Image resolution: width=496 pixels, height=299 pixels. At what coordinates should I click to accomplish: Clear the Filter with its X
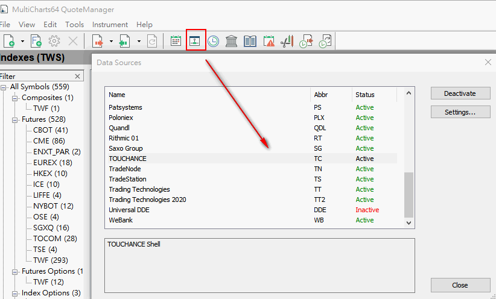[77, 76]
